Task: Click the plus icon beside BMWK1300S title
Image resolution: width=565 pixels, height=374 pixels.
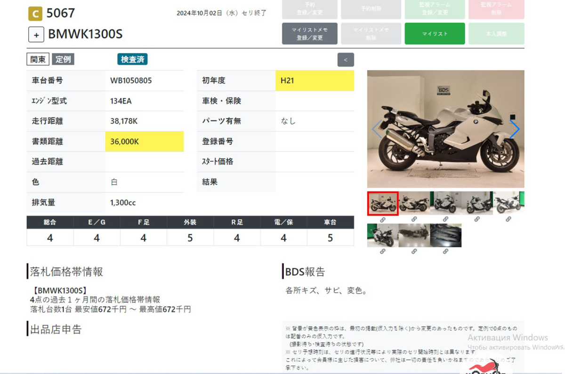Action: coord(36,34)
